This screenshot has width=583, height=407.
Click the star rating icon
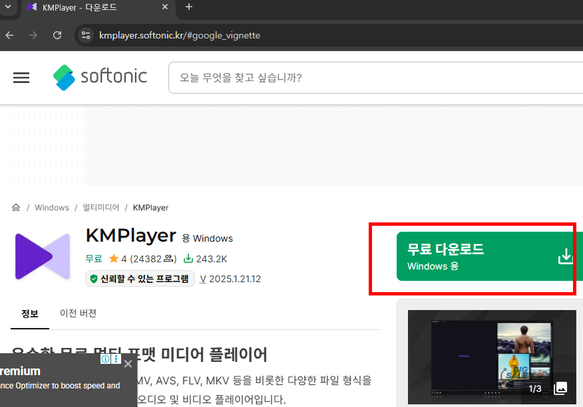(x=113, y=258)
